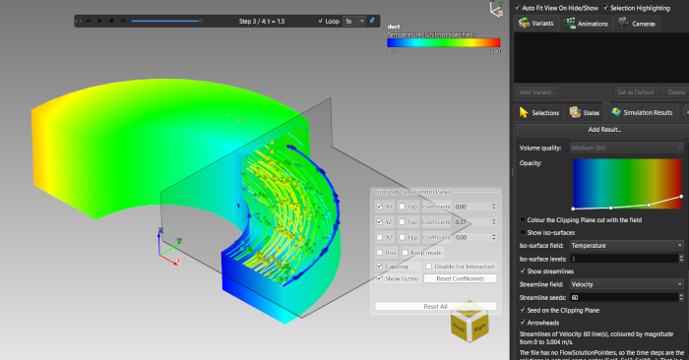
Task: Enable Flip for the YZ plane
Action: coord(402,221)
